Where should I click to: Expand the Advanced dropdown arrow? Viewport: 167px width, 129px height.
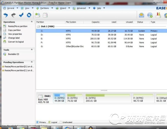click(x=89, y=8)
